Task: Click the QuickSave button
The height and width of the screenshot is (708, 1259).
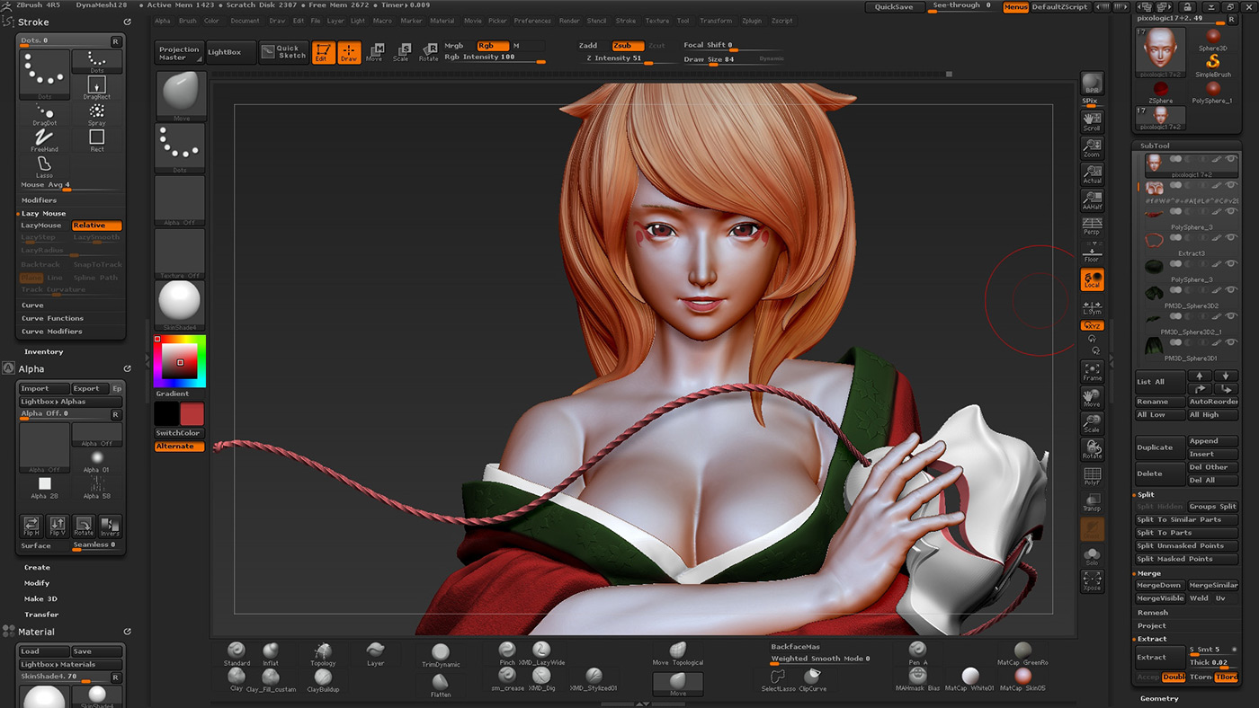Action: click(x=894, y=6)
